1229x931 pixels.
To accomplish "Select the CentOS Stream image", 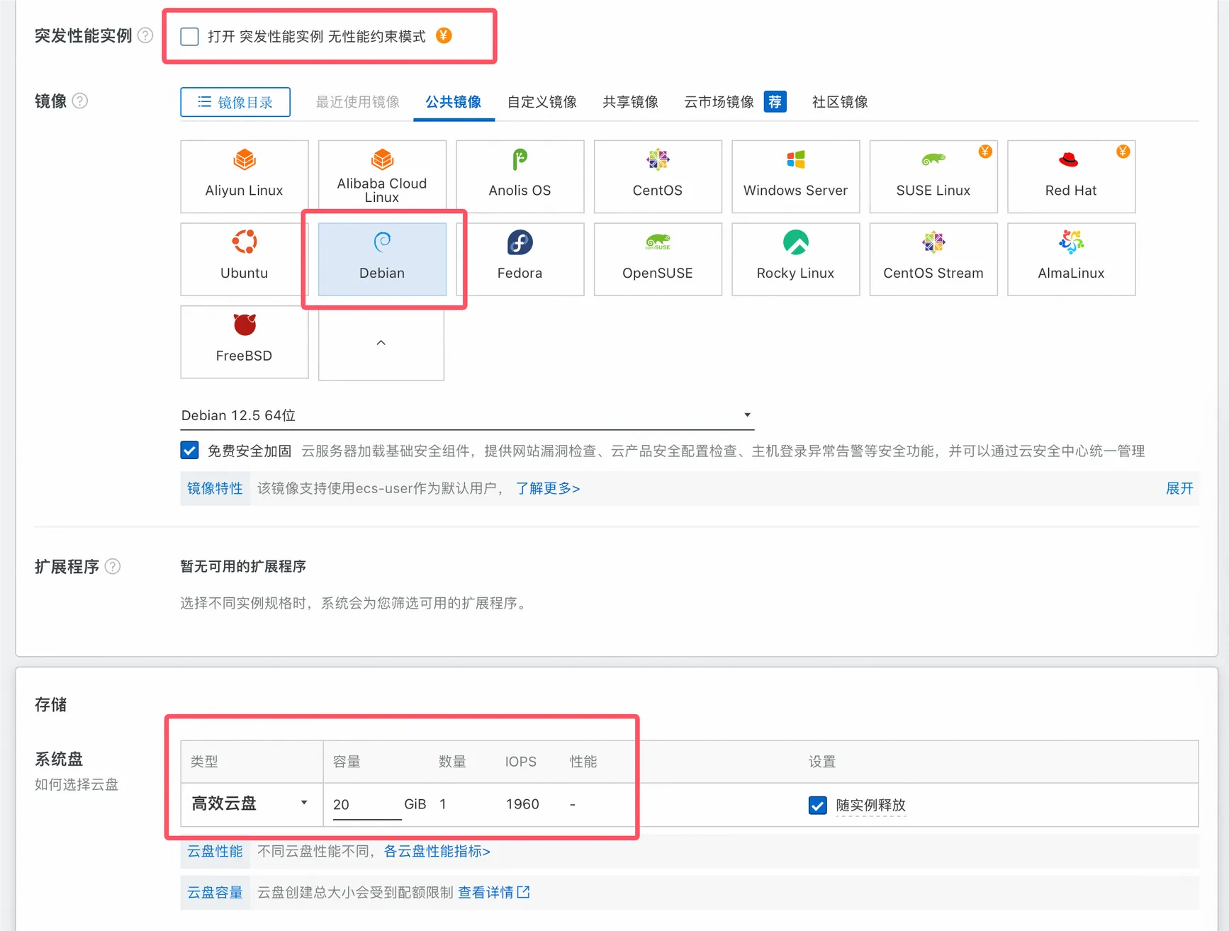I will coord(933,259).
